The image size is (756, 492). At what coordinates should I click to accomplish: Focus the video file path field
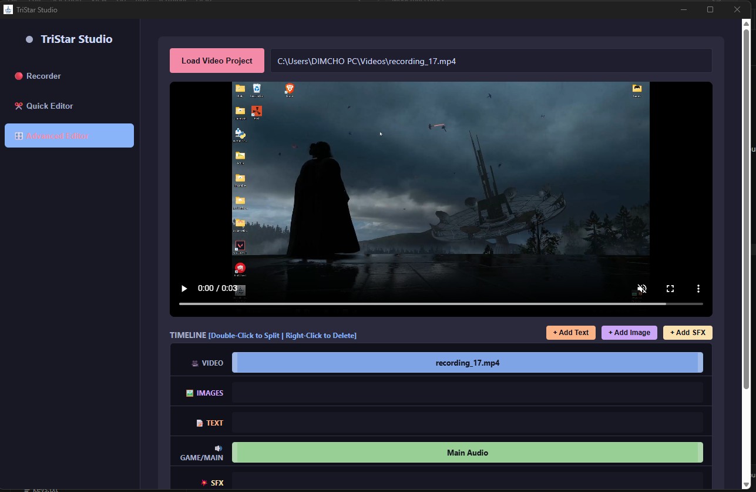pos(491,61)
